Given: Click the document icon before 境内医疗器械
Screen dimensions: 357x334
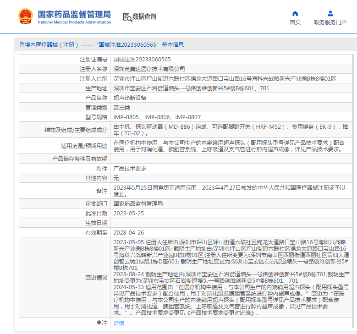Looking at the screenshot, I should tap(22, 44).
